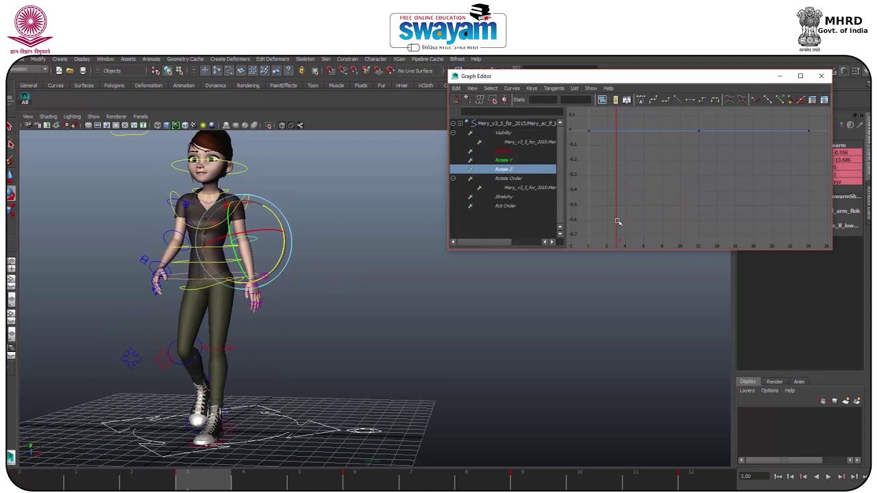The width and height of the screenshot is (877, 493).
Task: Collapse the Mery_ac node in Graph Editor outliner
Action: (x=453, y=123)
